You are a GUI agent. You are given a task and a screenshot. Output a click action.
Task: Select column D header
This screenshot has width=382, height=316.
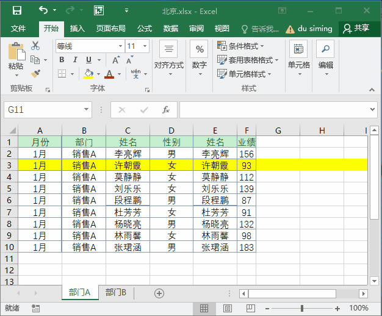coord(171,131)
